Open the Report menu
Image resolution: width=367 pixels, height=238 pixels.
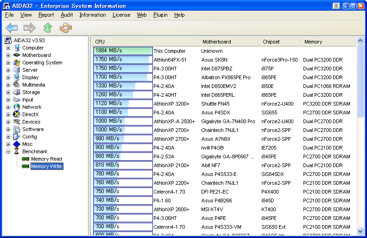point(46,15)
